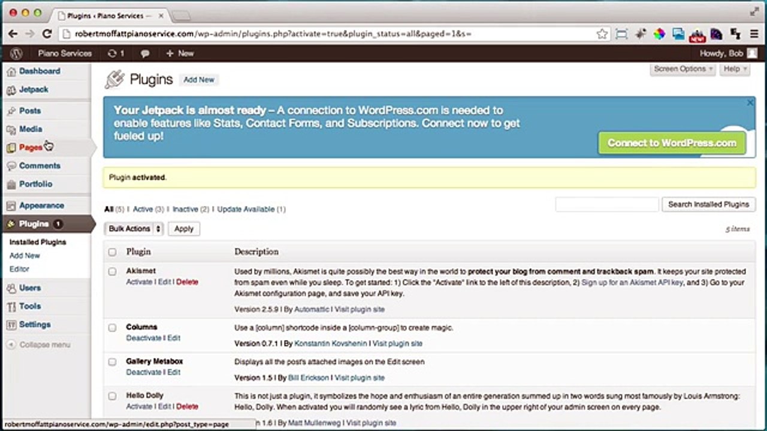Click the Tools sidebar icon
767x431 pixels.
coord(11,306)
